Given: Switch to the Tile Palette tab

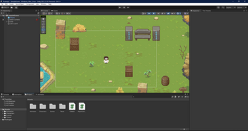Looking at the screenshot, I should (207, 11).
